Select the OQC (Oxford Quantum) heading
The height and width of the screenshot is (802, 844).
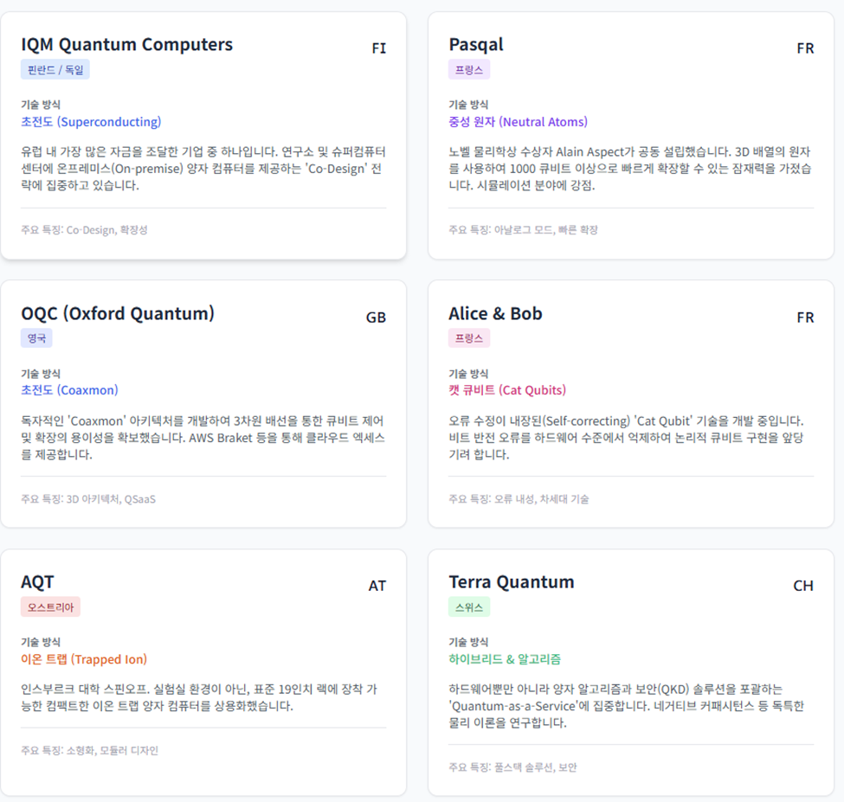point(118,313)
